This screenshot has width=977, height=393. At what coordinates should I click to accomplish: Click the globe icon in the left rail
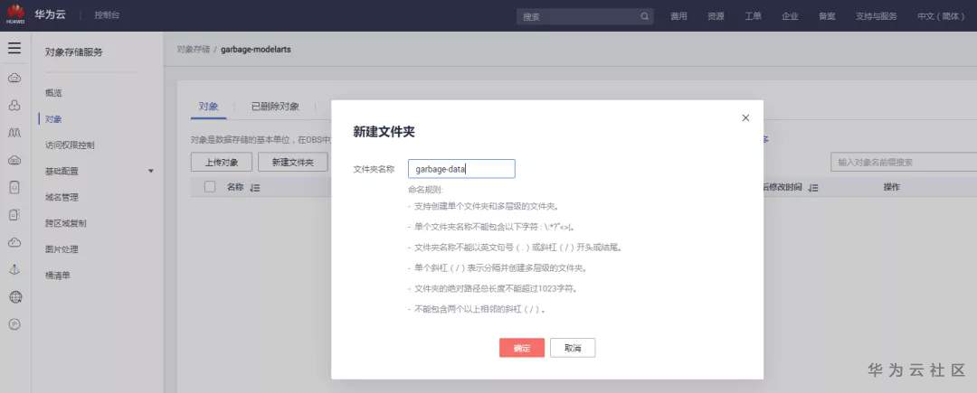15,297
